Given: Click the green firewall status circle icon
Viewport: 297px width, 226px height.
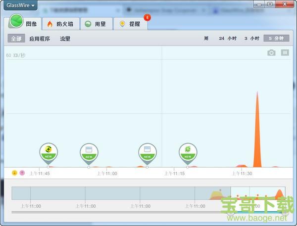Looking at the screenshot, I should [x=16, y=21].
